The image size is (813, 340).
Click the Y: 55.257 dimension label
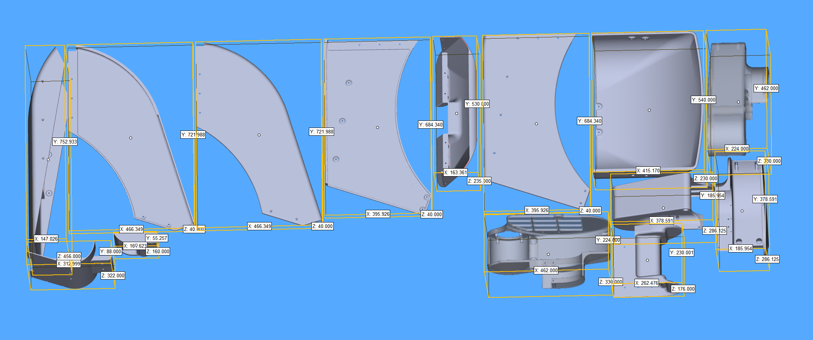point(157,238)
